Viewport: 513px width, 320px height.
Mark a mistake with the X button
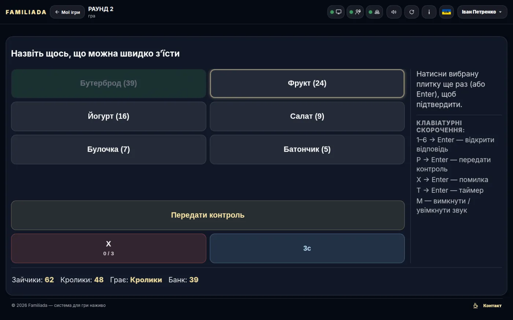(108, 248)
